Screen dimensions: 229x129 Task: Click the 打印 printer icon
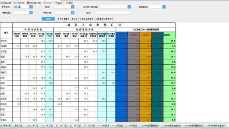coord(45,3)
